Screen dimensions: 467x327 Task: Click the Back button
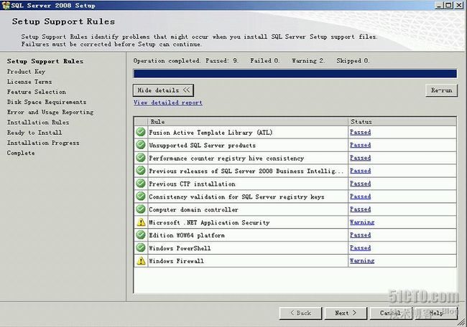(300, 313)
